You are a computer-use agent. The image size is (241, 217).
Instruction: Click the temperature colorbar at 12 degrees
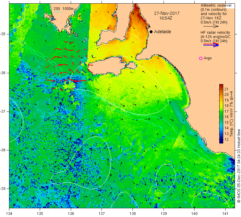pyautogui.click(x=221, y=140)
